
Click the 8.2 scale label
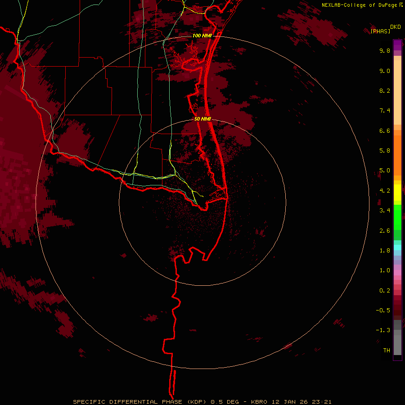tap(385, 90)
